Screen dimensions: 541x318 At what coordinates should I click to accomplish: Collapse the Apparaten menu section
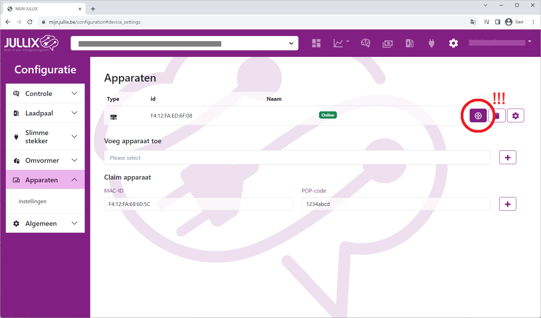[x=45, y=180]
